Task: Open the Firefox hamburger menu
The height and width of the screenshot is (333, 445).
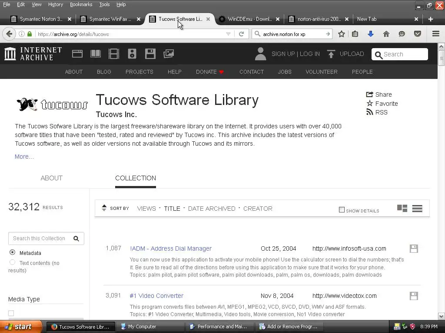Action: 436,34
